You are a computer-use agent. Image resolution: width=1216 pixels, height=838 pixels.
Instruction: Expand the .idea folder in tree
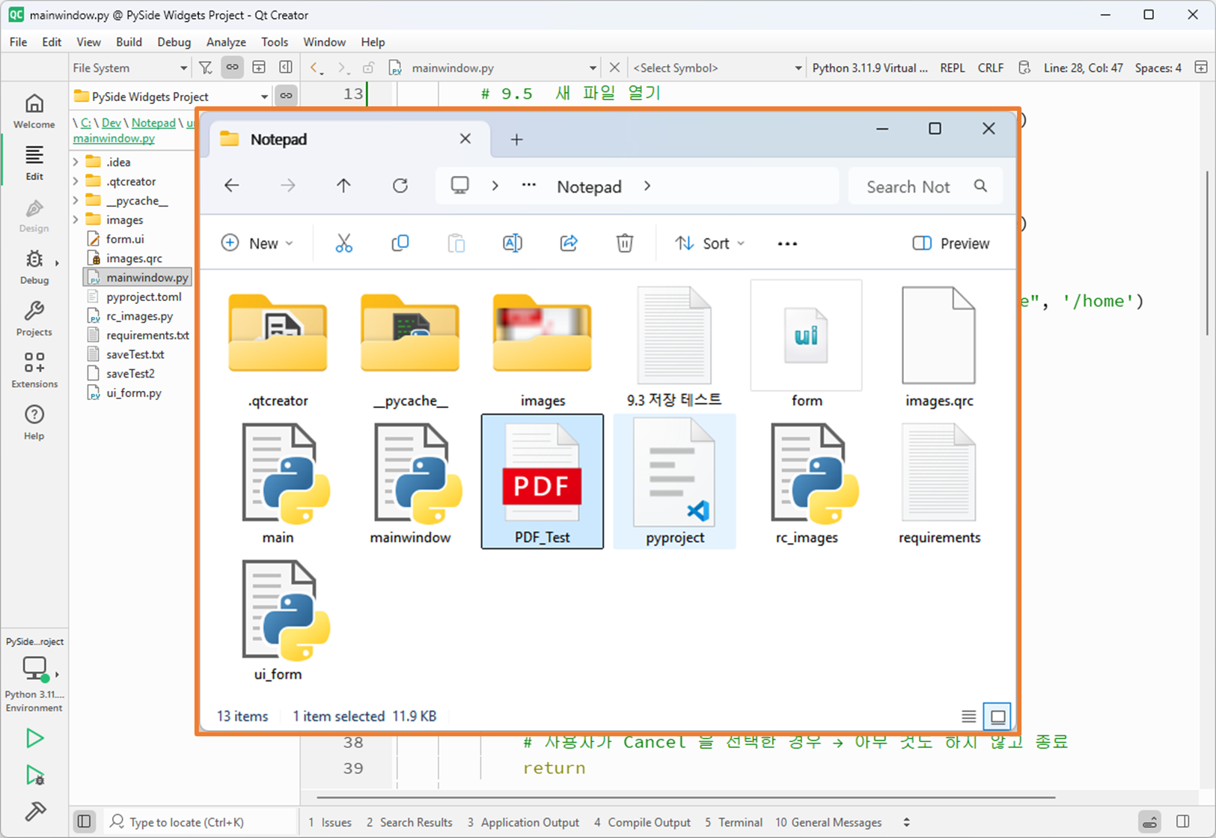(x=76, y=162)
